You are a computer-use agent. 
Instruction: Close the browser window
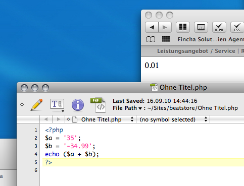coord(149,15)
